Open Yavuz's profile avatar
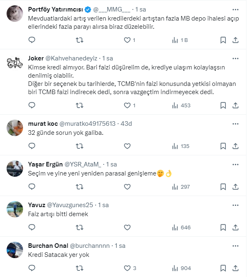The image size is (251, 277). pos(15,209)
